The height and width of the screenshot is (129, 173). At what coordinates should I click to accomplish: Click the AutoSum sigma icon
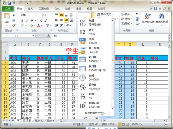[x=137, y=14]
